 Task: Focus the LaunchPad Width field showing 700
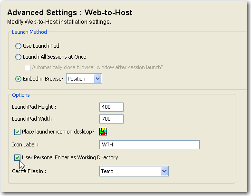tap(111, 119)
